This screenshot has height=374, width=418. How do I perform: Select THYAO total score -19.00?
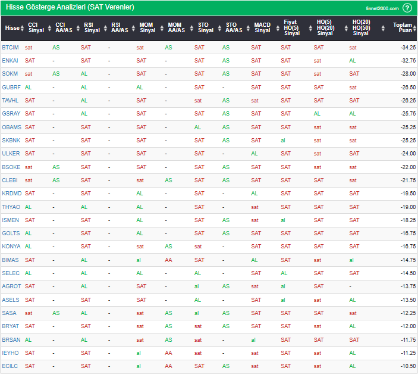click(408, 207)
